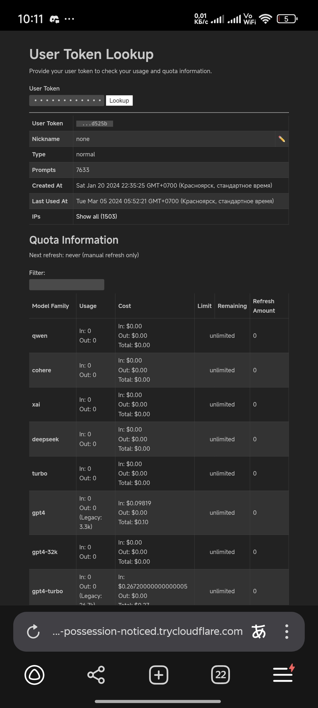318x708 pixels.
Task: Click the Model Family column header
Action: coord(50,306)
